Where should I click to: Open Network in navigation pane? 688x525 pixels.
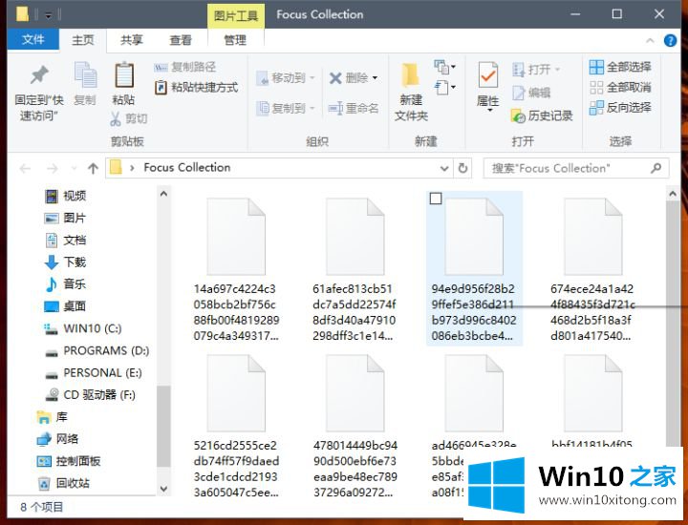point(57,439)
